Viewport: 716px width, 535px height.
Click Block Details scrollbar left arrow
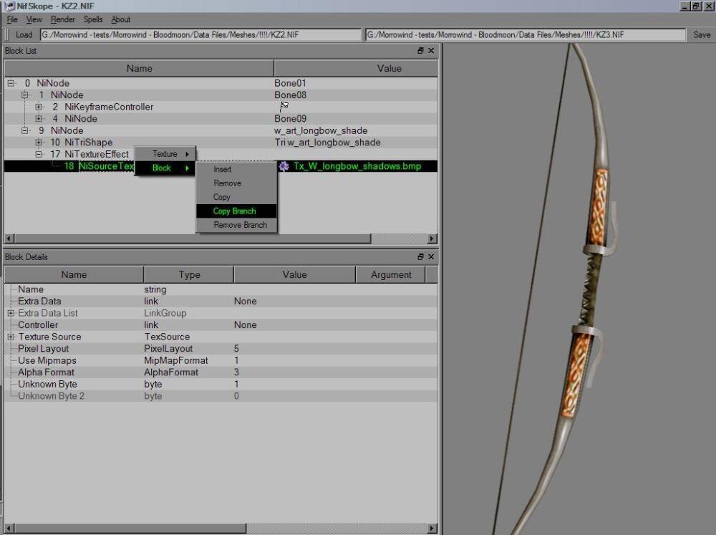coord(9,529)
